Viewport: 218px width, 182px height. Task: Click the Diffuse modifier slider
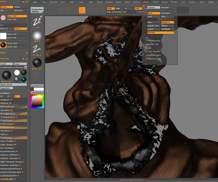[14, 103]
